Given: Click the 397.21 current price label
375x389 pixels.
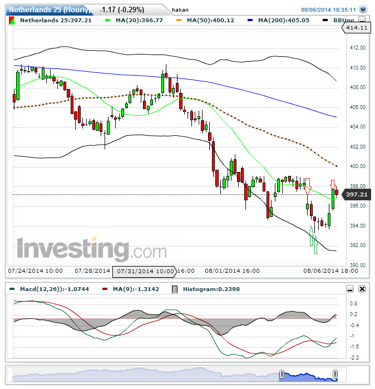Looking at the screenshot, I should pos(357,195).
